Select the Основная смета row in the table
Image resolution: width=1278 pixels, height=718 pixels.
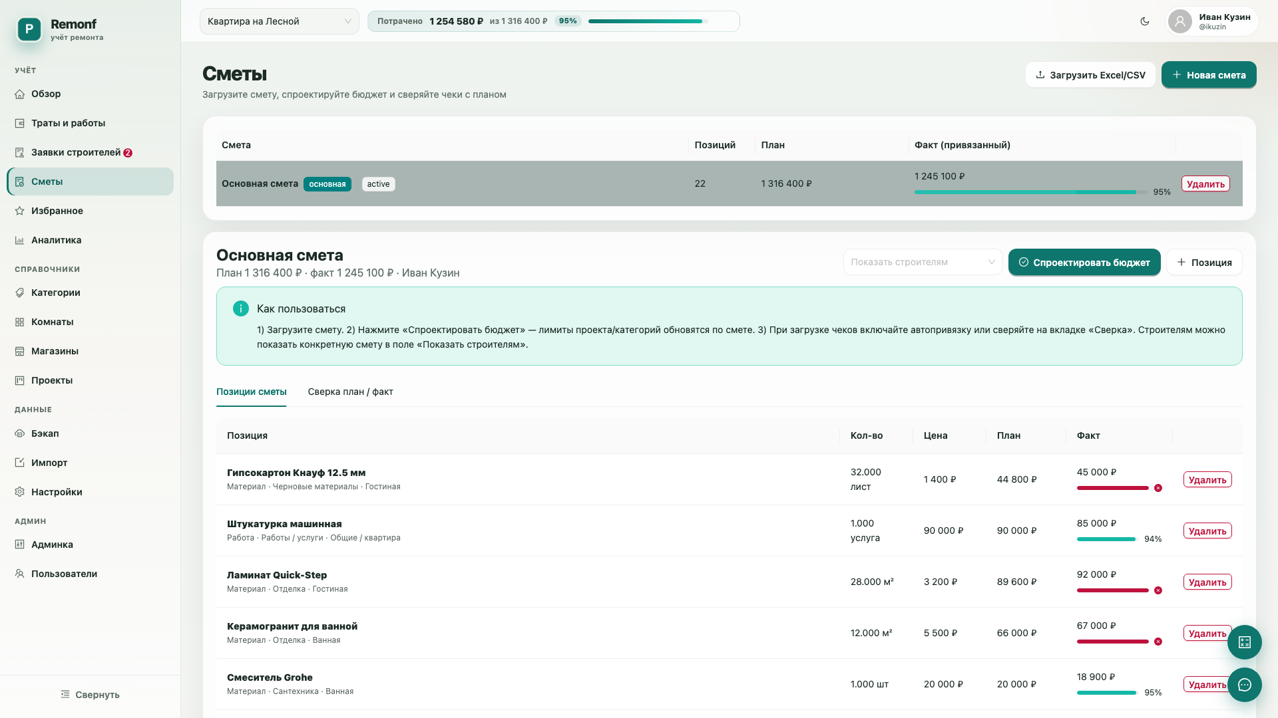pyautogui.click(x=729, y=183)
